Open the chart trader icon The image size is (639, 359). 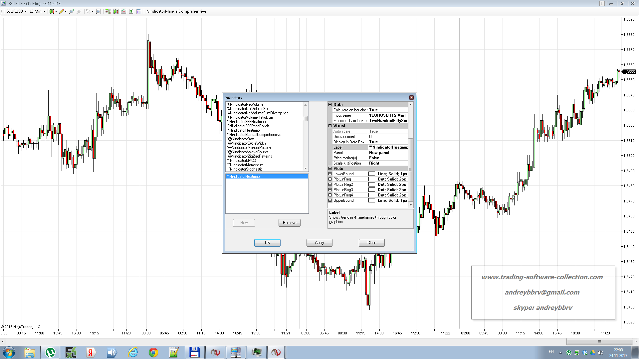click(108, 11)
